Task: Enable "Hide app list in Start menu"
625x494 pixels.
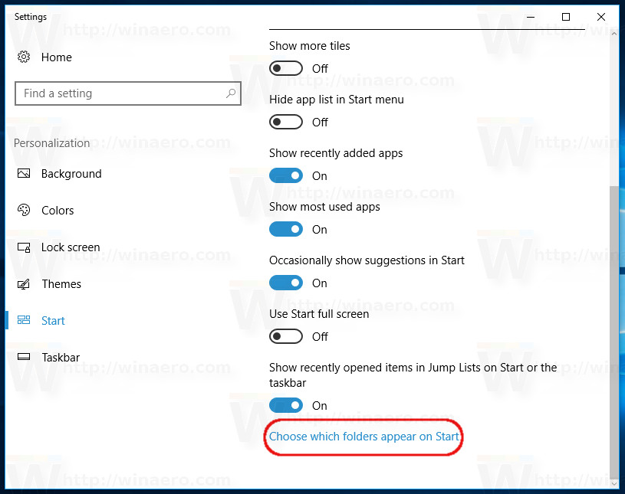Action: click(x=286, y=122)
